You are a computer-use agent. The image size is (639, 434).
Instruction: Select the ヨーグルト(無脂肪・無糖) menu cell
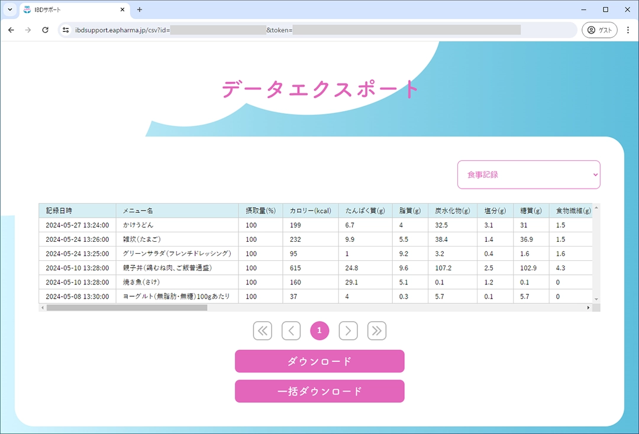point(177,296)
